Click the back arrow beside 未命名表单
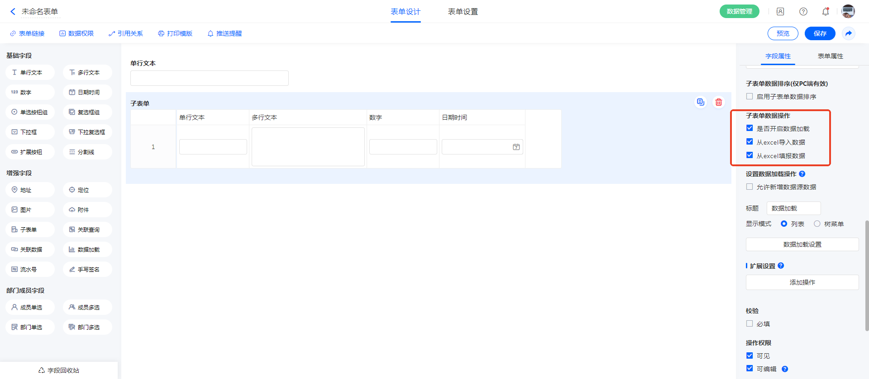Screen dimensions: 869x379 pos(13,12)
